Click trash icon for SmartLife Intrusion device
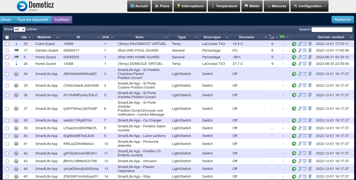This screenshot has width=356, height=180. pos(310,161)
